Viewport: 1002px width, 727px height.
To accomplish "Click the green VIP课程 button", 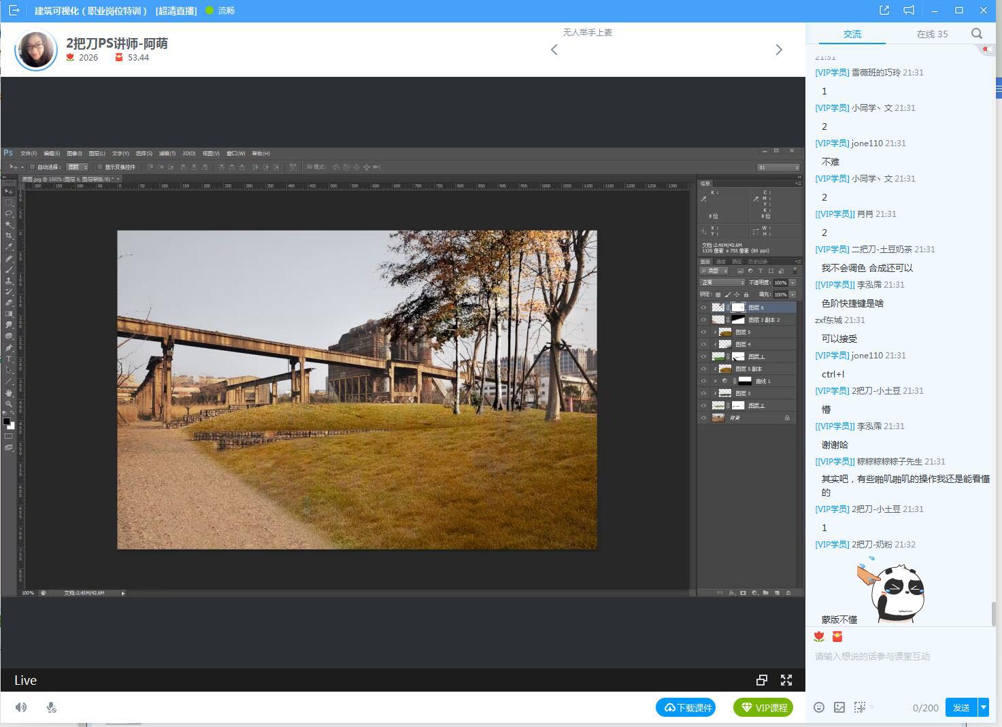I will click(764, 707).
